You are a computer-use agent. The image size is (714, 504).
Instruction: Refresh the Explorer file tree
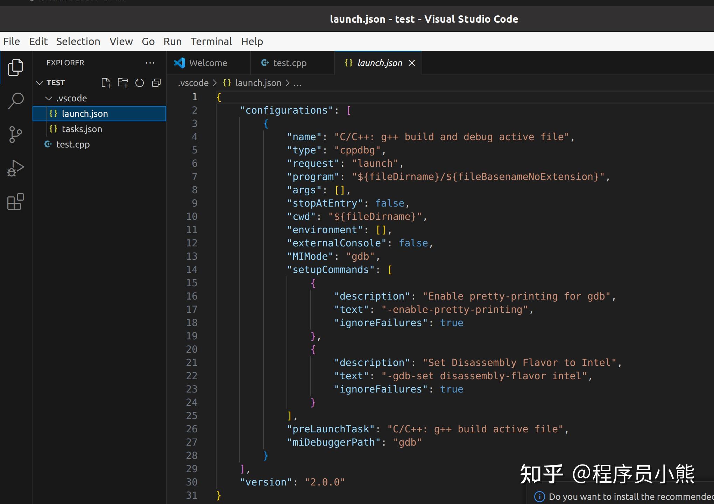[140, 83]
